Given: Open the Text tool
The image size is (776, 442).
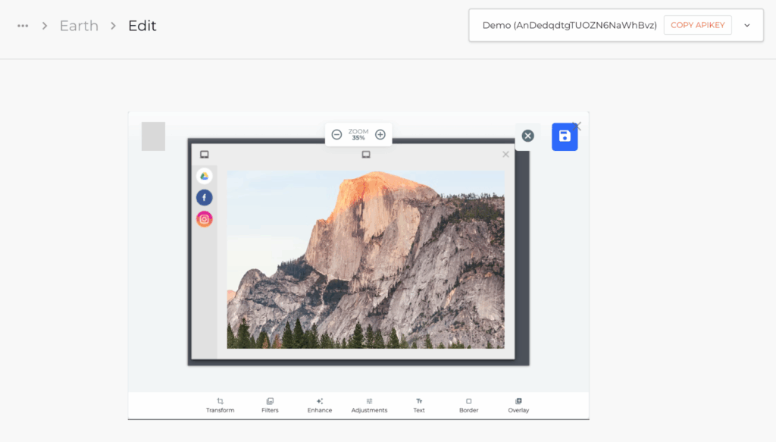Looking at the screenshot, I should (x=419, y=405).
